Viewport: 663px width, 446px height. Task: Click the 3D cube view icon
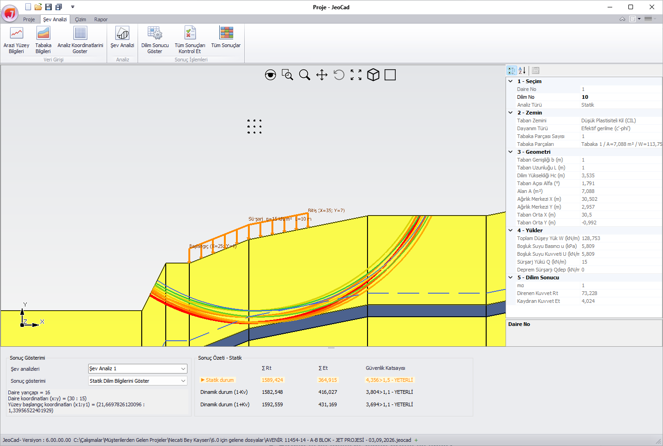pos(373,75)
